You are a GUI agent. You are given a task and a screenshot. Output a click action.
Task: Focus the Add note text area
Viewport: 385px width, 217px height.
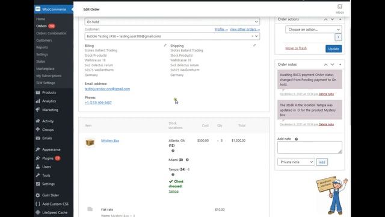(310, 147)
